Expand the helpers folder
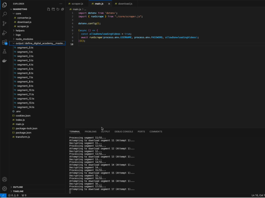This screenshot has width=265, height=198. 37,30
